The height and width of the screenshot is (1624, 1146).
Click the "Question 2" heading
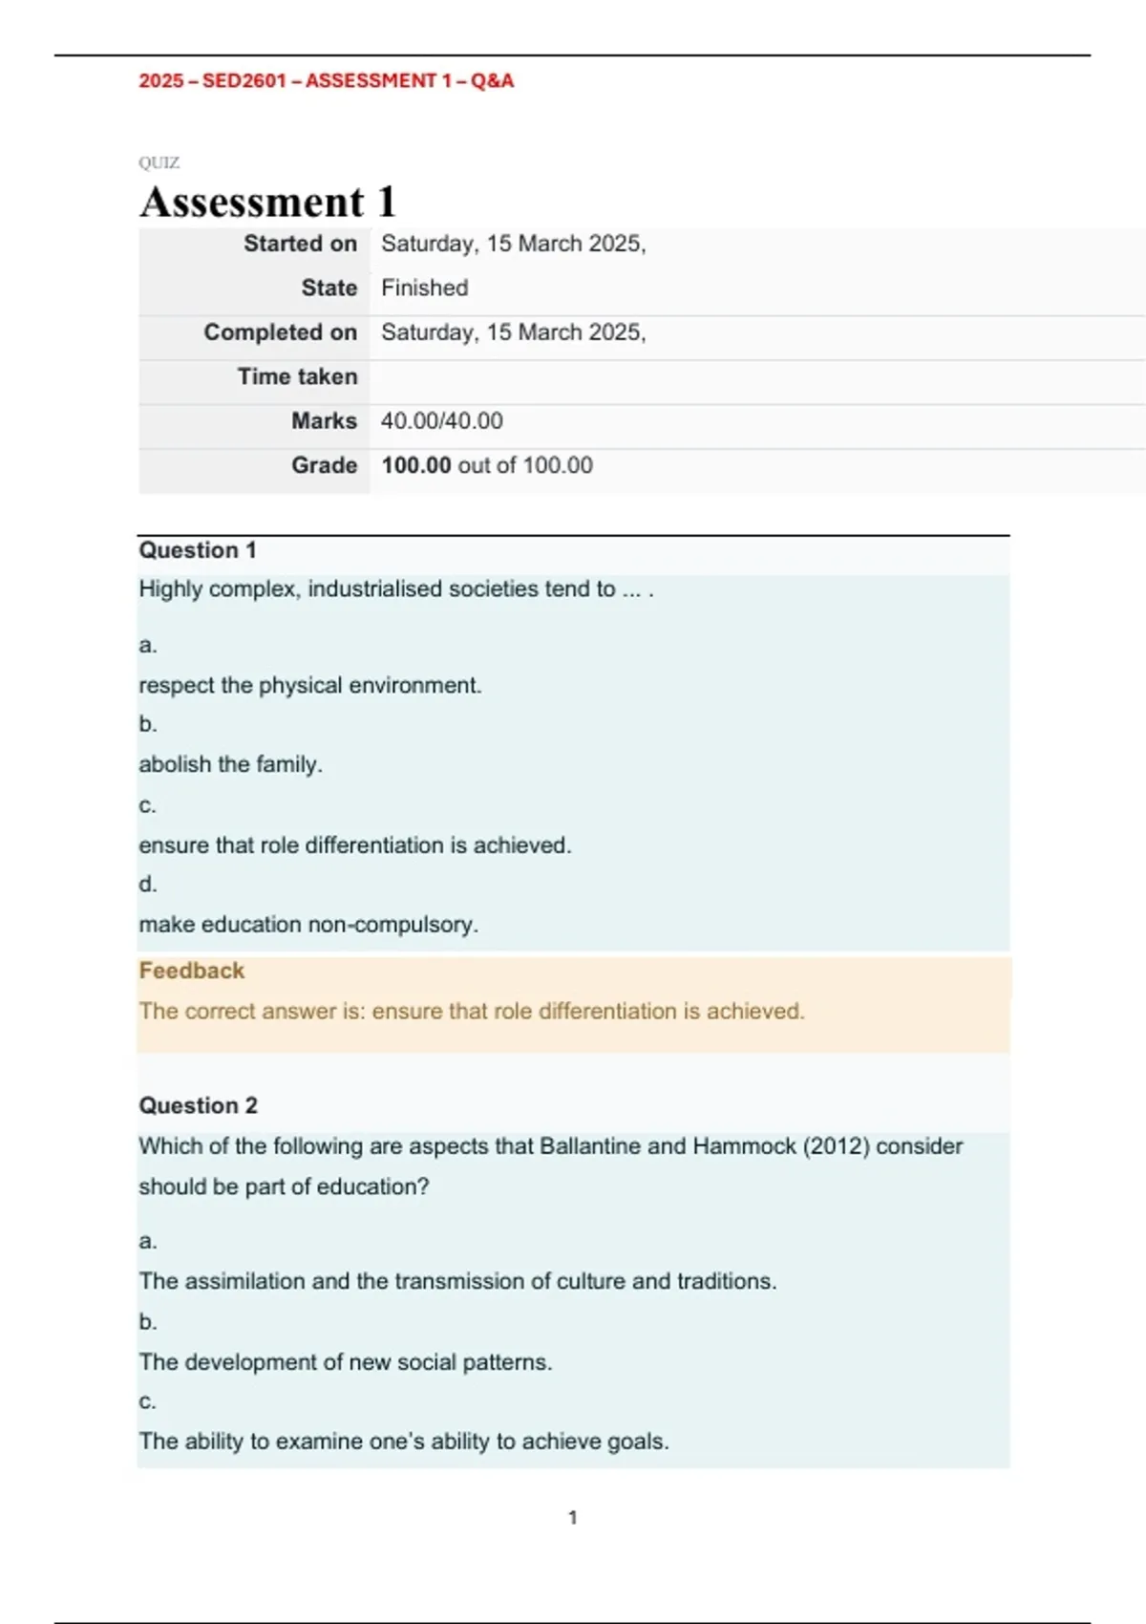199,1105
